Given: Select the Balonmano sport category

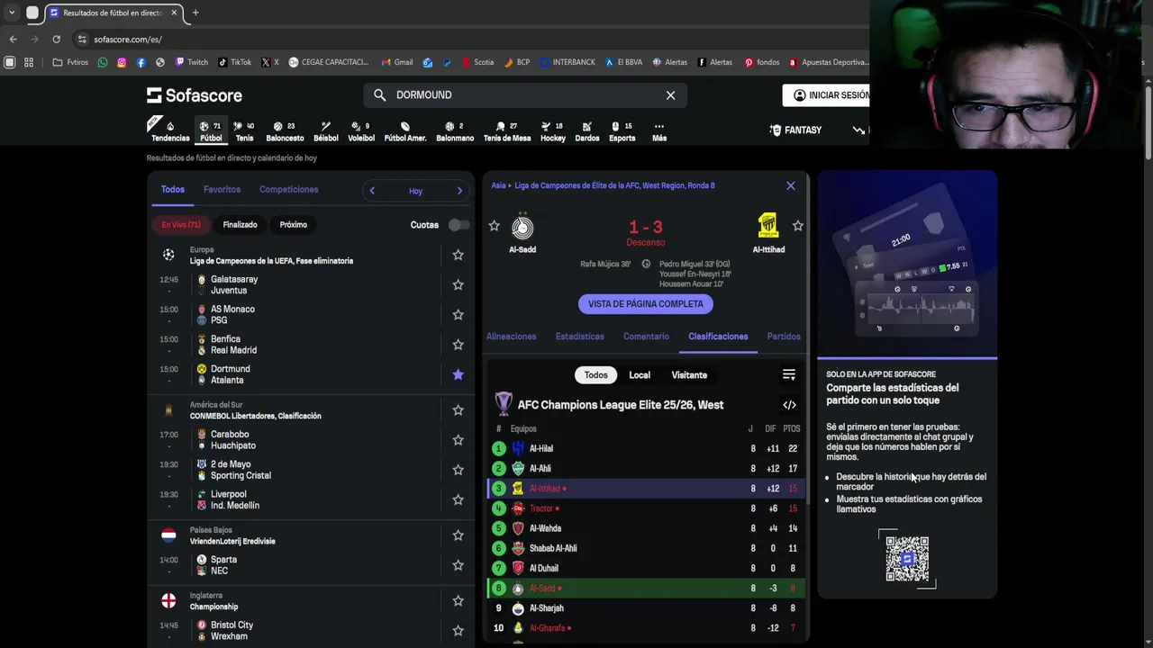Looking at the screenshot, I should tap(455, 131).
